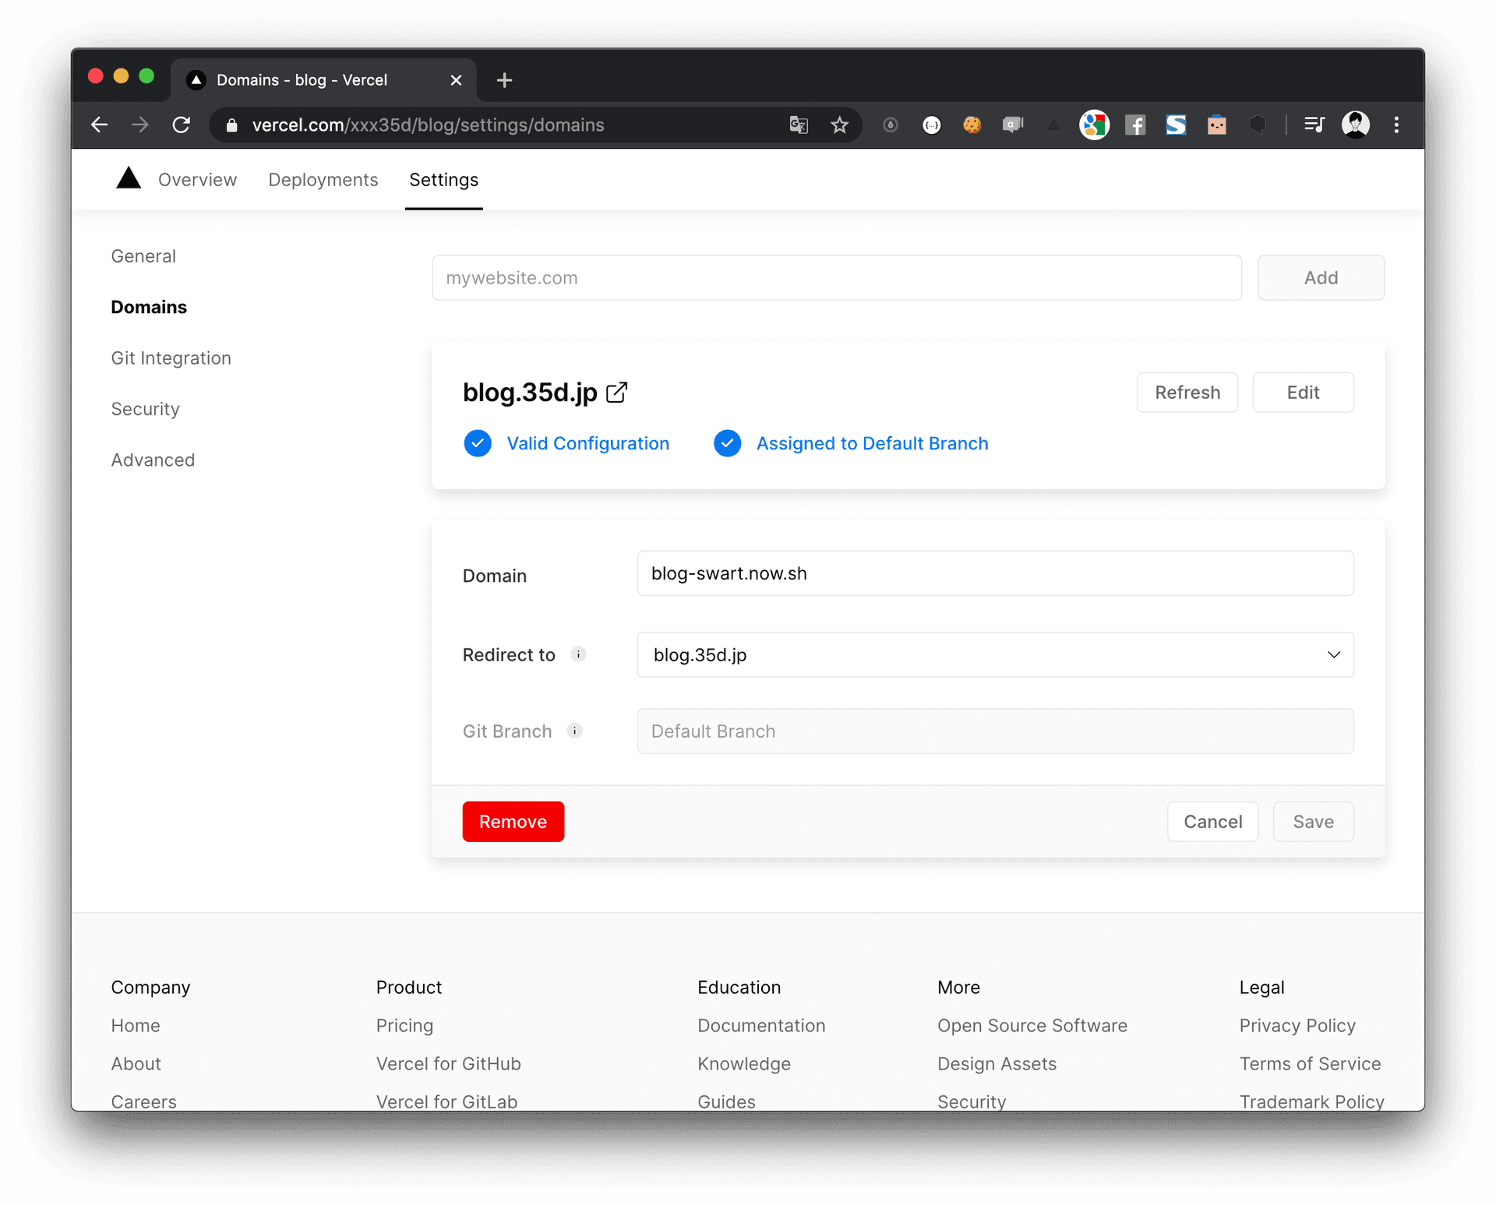This screenshot has width=1496, height=1205.
Task: Open the footer Knowledge link
Action: pos(744,1063)
